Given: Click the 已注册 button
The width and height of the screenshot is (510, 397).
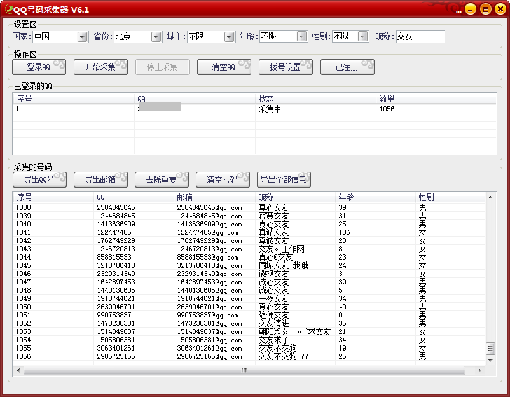Looking at the screenshot, I should pyautogui.click(x=347, y=67).
